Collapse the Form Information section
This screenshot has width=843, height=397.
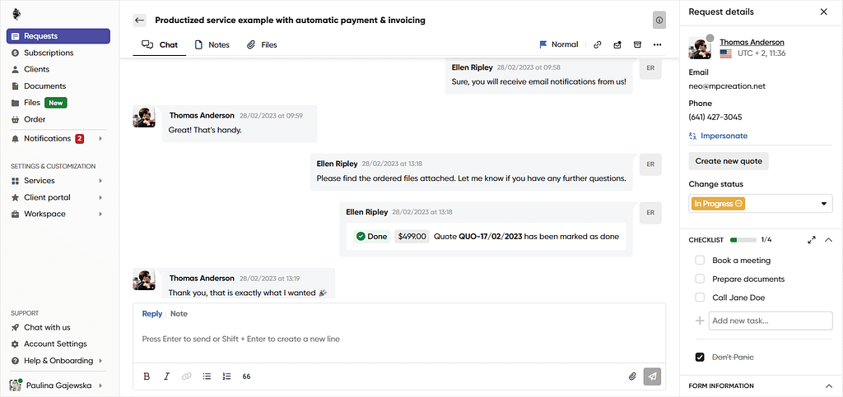[x=828, y=385]
